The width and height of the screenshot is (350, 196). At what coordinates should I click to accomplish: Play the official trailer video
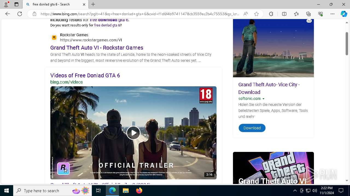tap(133, 133)
